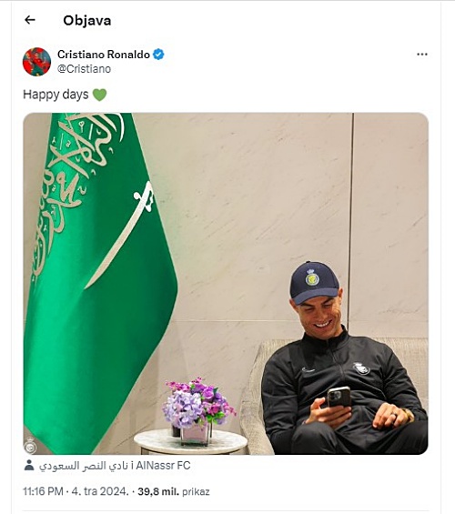Click the purple flower vase in the photo
Screen dimensions: 455x514
pos(197,412)
